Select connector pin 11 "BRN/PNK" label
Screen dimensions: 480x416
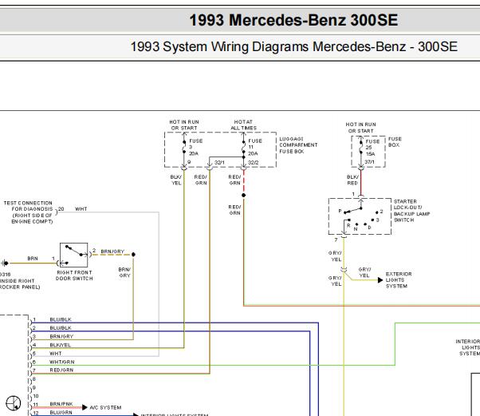tap(61, 404)
